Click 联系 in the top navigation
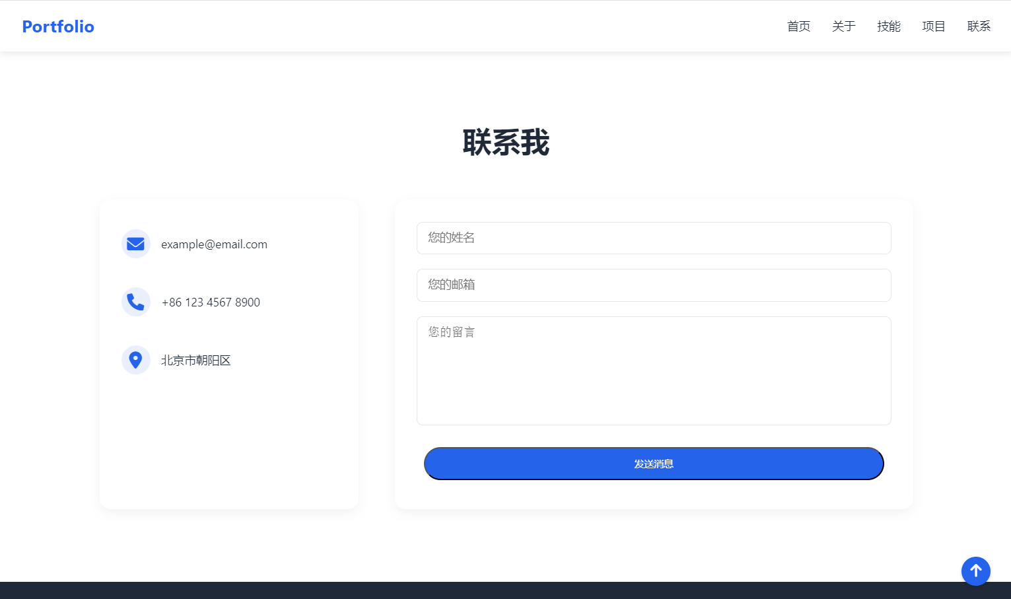This screenshot has height=599, width=1011. [x=978, y=26]
